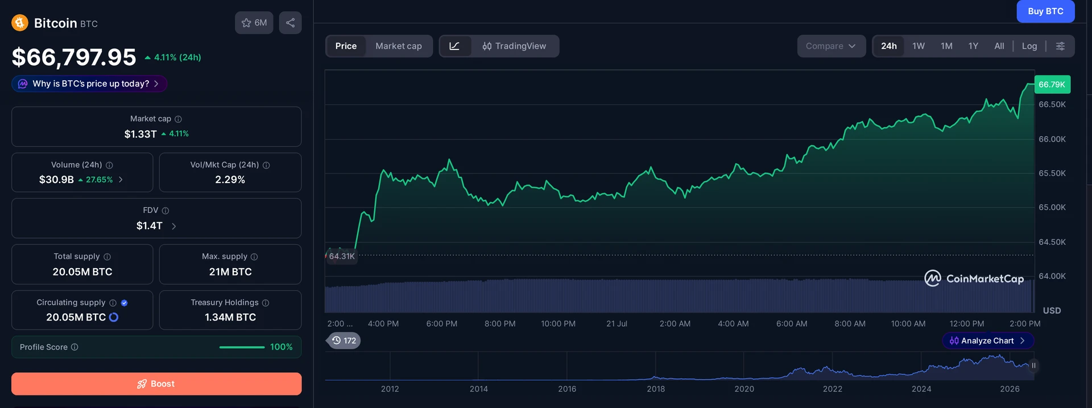This screenshot has height=408, width=1092.
Task: Click the Bitcoin logo icon
Action: [x=20, y=23]
